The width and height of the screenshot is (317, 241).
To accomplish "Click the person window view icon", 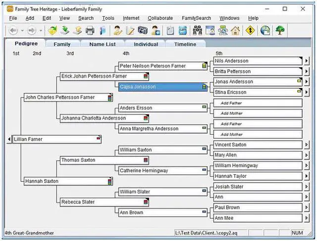I will pyautogui.click(x=210, y=31).
